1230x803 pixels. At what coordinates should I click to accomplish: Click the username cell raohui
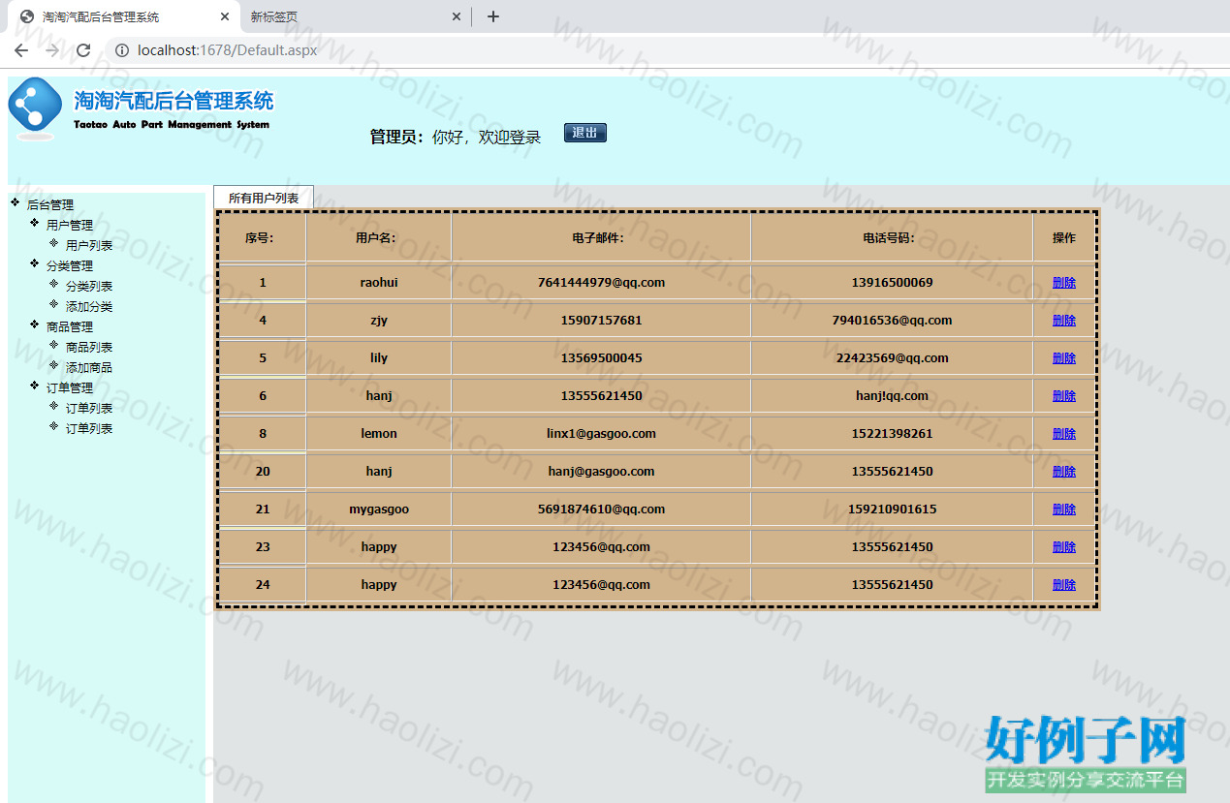pos(379,283)
